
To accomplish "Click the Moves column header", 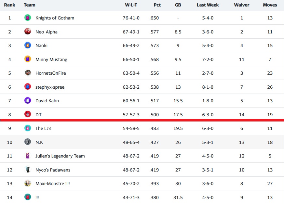I will pyautogui.click(x=270, y=5).
